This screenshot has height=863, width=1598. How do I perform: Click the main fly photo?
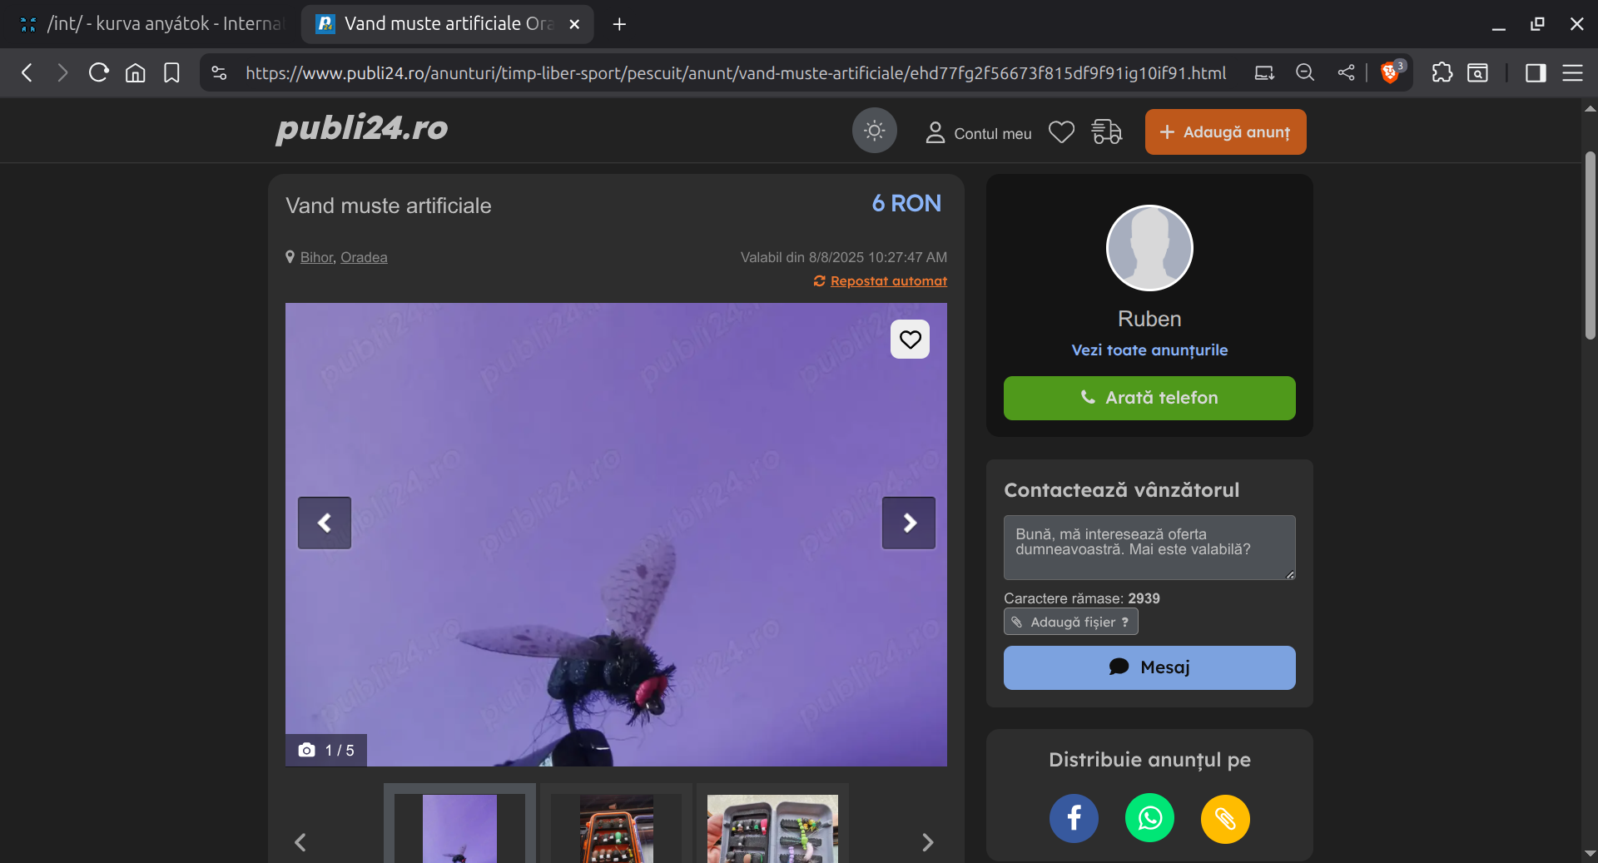(x=616, y=534)
